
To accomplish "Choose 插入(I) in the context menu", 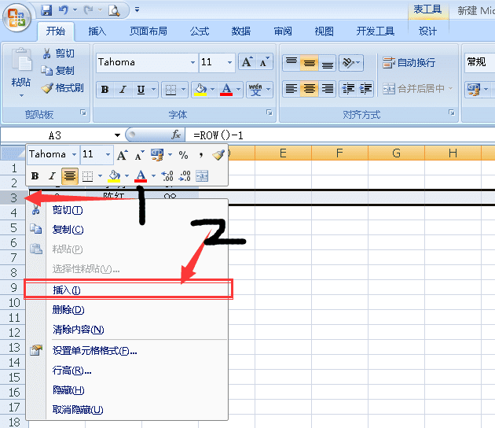I will point(129,290).
